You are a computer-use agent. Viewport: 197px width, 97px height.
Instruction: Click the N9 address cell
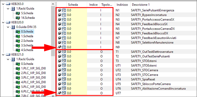point(118,47)
